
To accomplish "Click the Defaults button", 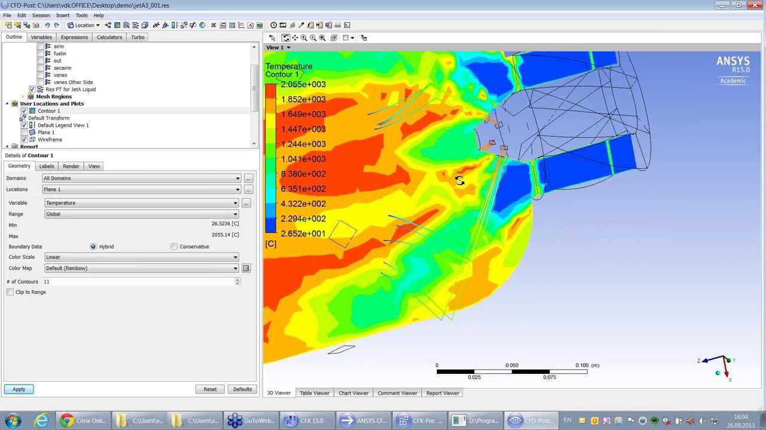I will coord(242,389).
